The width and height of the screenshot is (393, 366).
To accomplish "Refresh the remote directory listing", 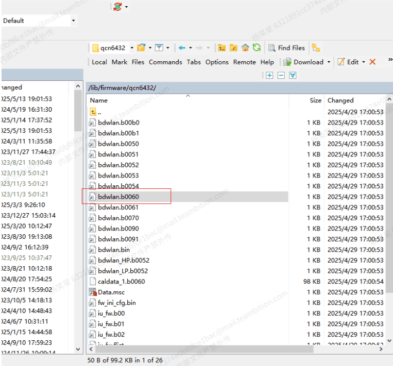I will coord(257,47).
